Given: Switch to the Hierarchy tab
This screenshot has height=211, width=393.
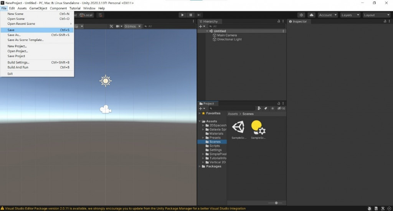Looking at the screenshot, I should point(208,21).
